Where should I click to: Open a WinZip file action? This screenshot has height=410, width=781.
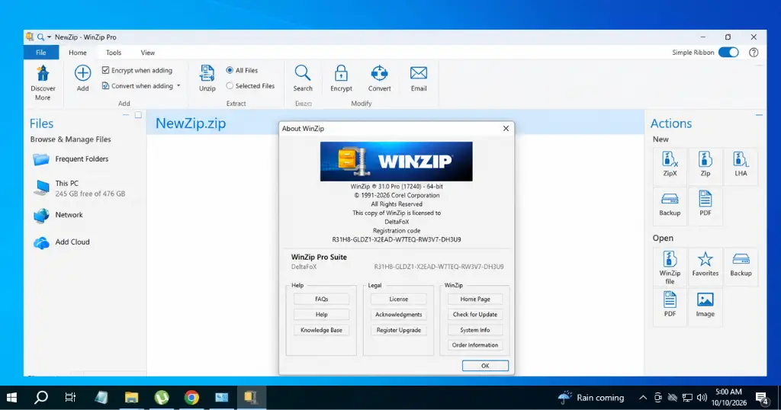click(670, 267)
